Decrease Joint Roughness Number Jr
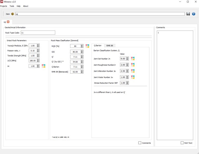Image resolution: width=199 pixels, height=154 pixels. (127, 66)
